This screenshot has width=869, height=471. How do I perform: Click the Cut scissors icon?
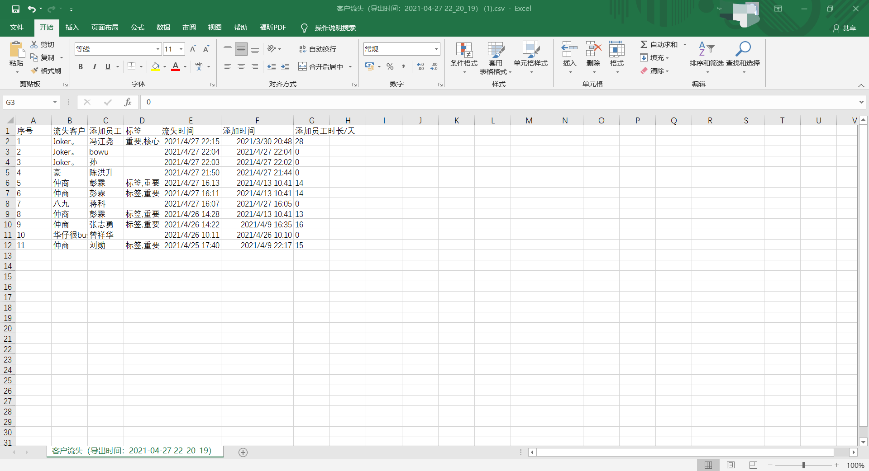coord(34,44)
